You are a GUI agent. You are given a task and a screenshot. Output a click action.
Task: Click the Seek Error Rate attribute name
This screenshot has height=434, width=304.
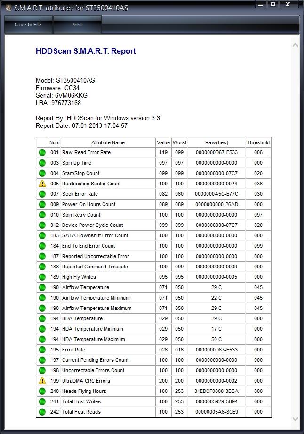pos(80,194)
